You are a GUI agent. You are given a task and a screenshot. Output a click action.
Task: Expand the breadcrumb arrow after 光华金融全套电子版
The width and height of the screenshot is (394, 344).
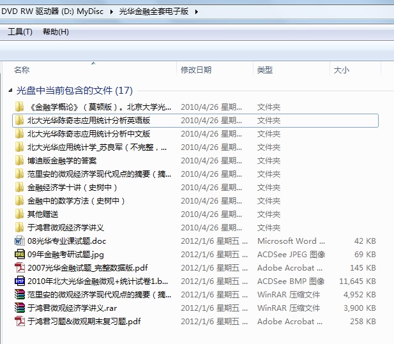point(196,11)
